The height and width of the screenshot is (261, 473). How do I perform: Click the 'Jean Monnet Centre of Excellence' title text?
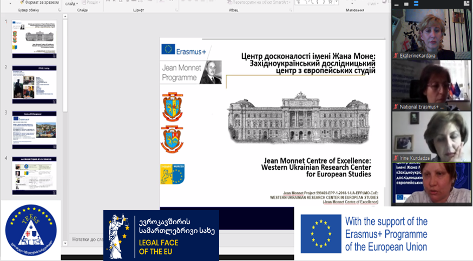point(317,160)
